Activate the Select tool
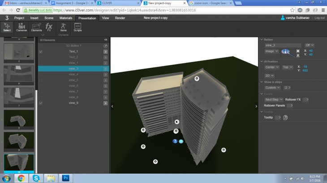The width and height of the screenshot is (327, 183). point(7,27)
